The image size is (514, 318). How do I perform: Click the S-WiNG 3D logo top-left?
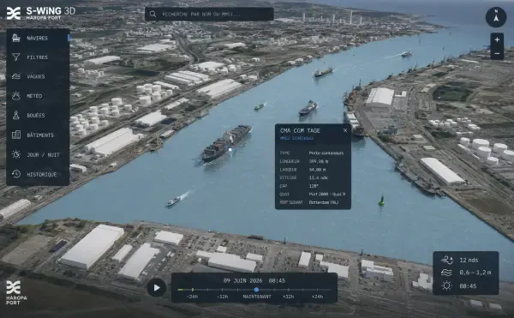pos(41,13)
